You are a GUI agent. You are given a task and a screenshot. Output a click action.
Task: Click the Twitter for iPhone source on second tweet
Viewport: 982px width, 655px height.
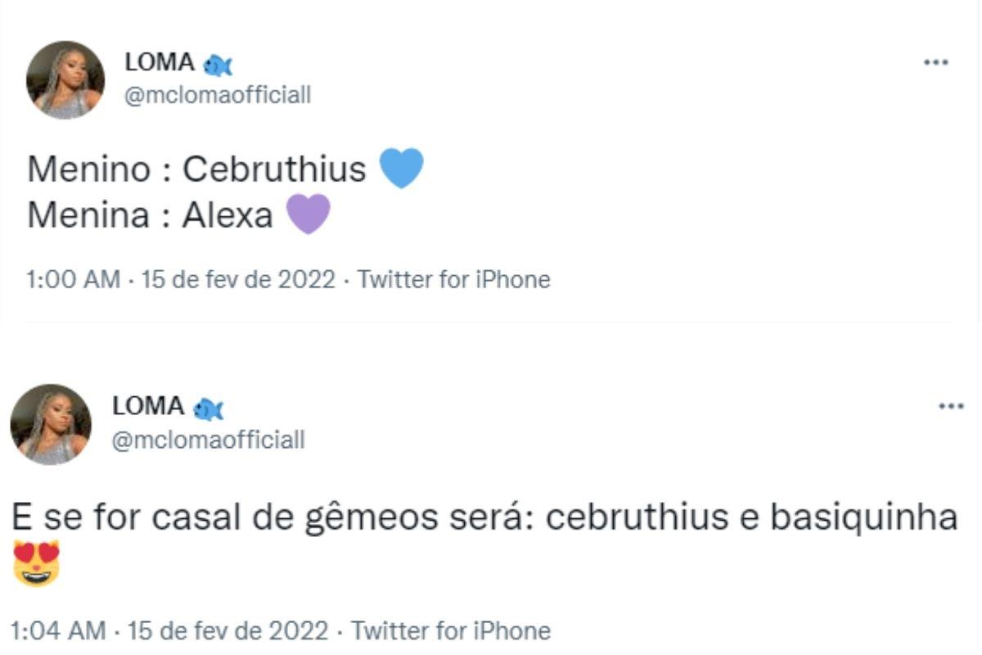coord(453,630)
